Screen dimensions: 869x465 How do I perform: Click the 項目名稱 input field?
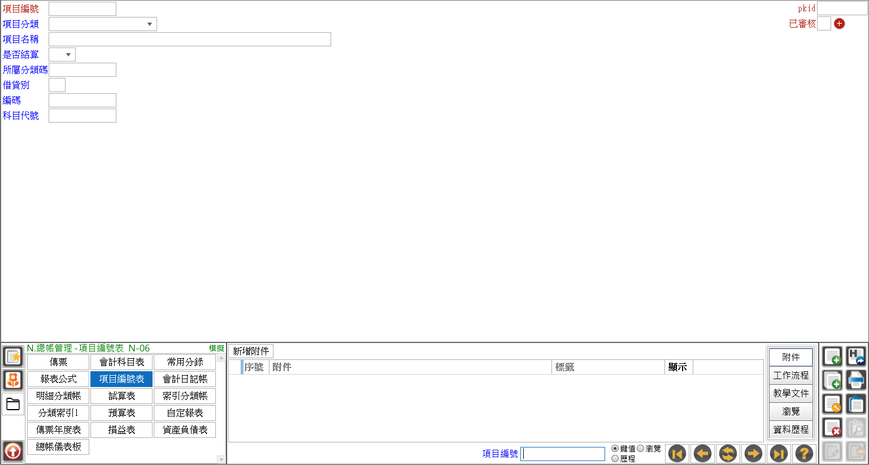pyautogui.click(x=190, y=39)
